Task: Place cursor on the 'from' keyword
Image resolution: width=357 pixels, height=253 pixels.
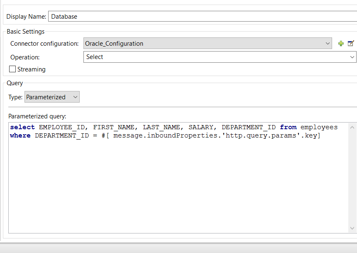Action: pyautogui.click(x=288, y=127)
